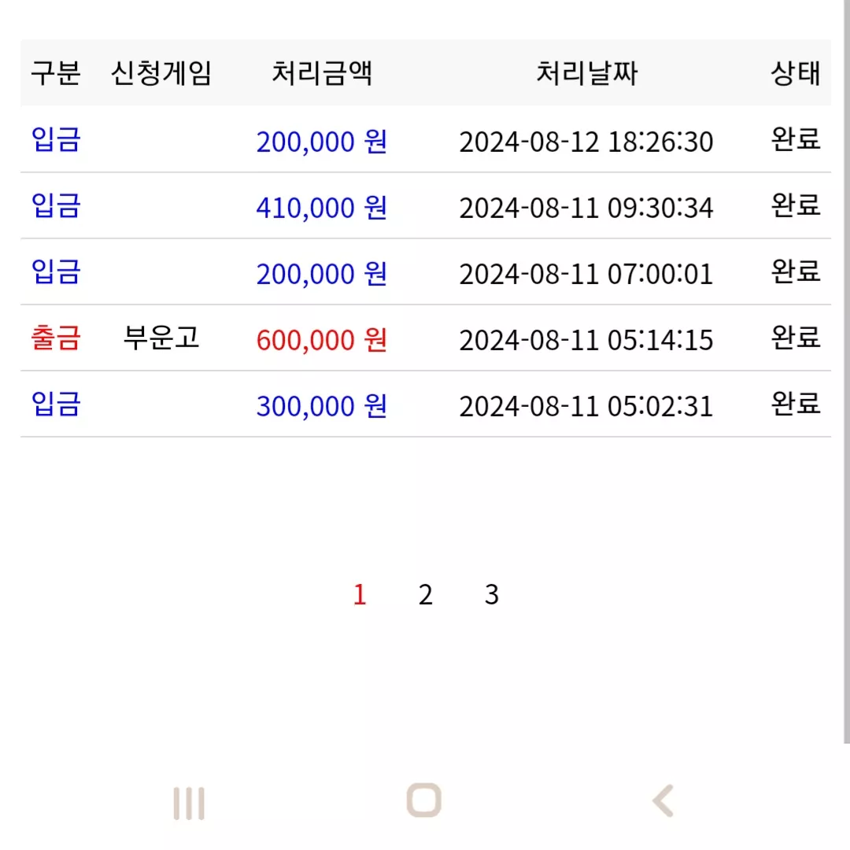Click the 신청게임 column header

coord(161,73)
